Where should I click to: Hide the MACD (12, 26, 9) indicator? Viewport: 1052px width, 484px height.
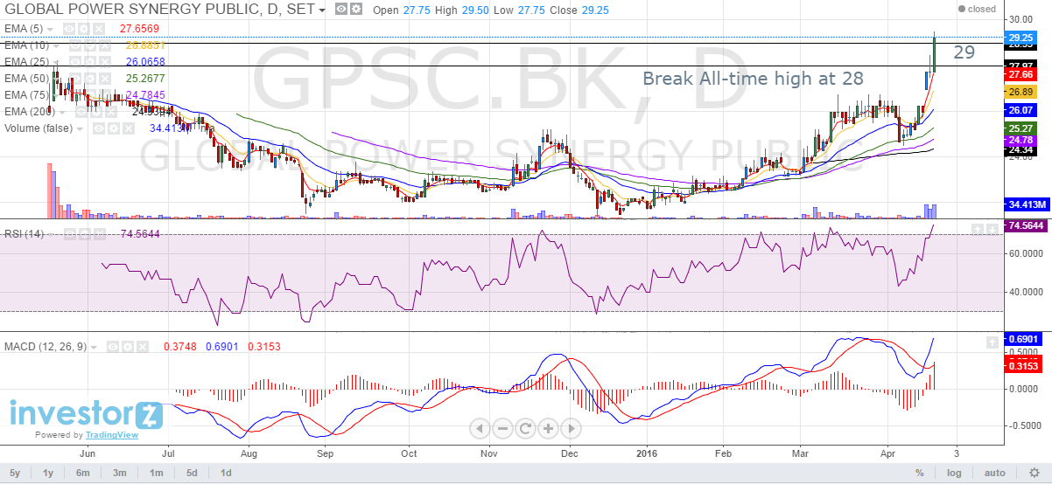113,347
